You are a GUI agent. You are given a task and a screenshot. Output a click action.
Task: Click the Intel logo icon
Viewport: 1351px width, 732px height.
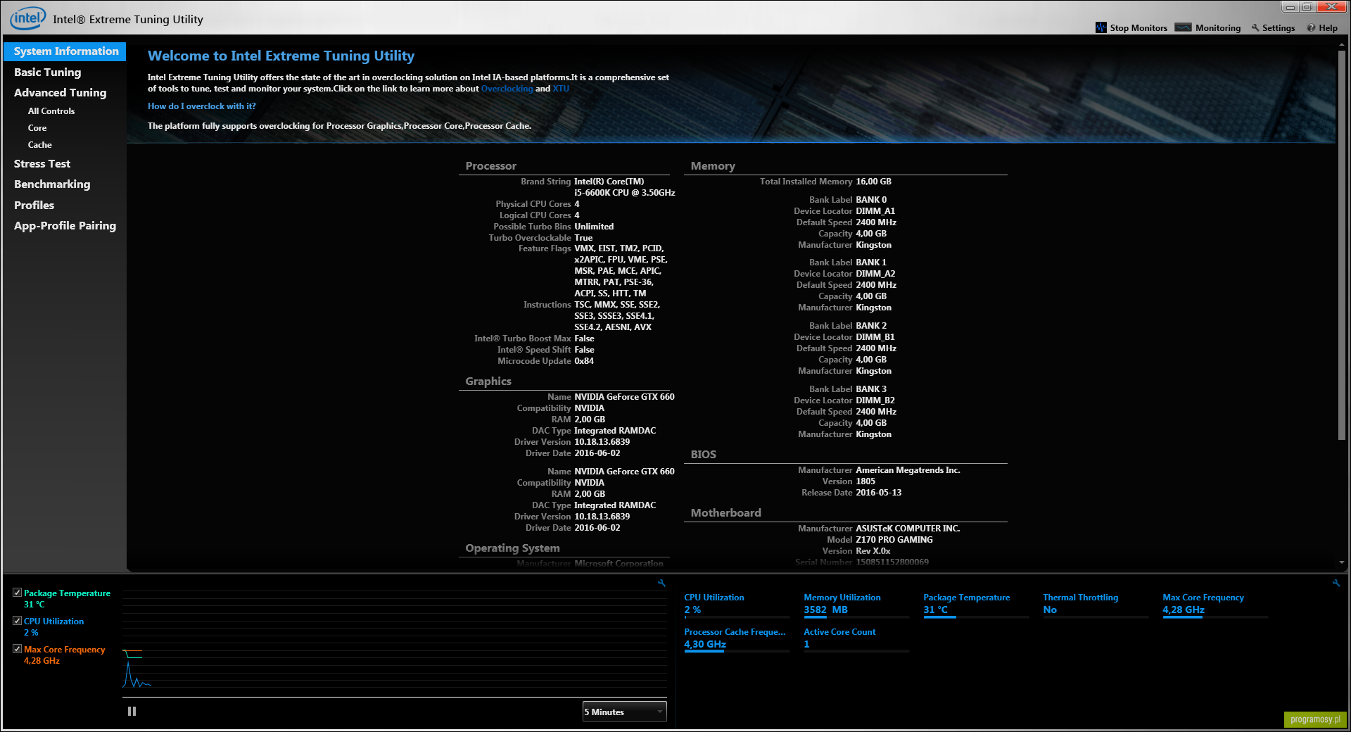(x=28, y=18)
